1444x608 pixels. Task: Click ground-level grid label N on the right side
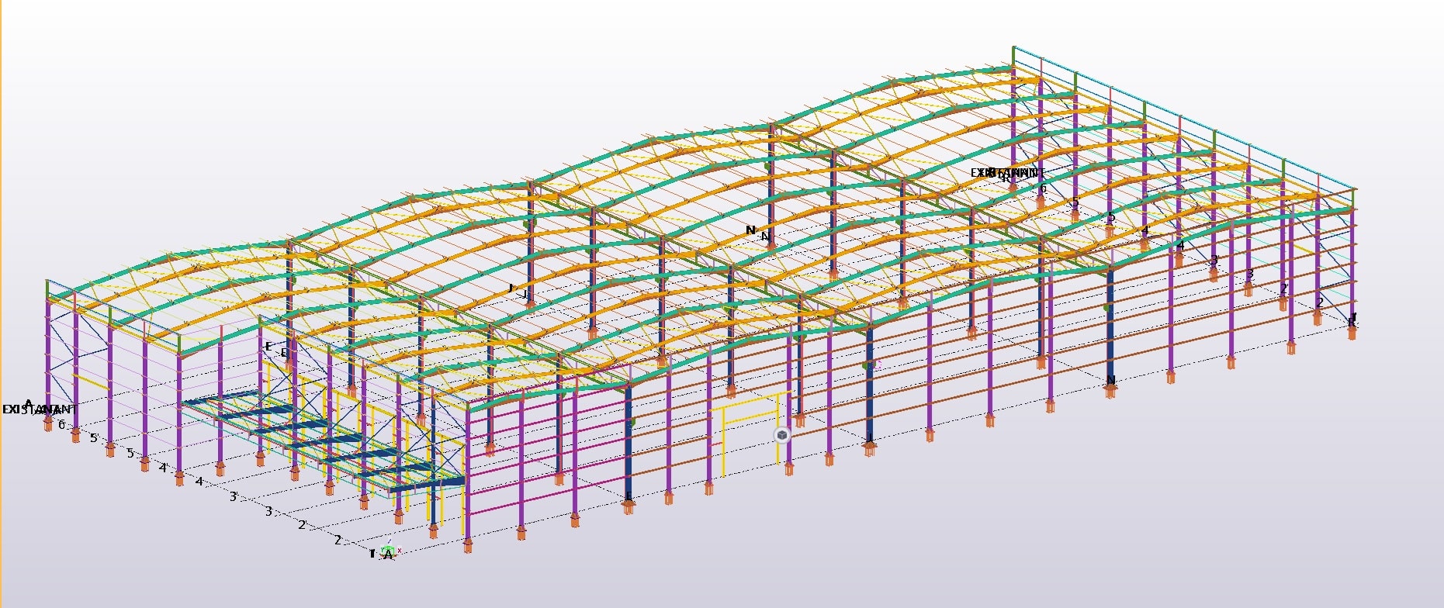click(1110, 380)
